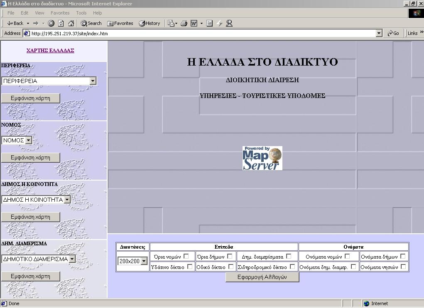Expand the ΔΗΜΟΣ Η ΚΟΙΝΟΤΗΤΑ dropdown
The width and height of the screenshot is (424, 308).
pos(67,200)
